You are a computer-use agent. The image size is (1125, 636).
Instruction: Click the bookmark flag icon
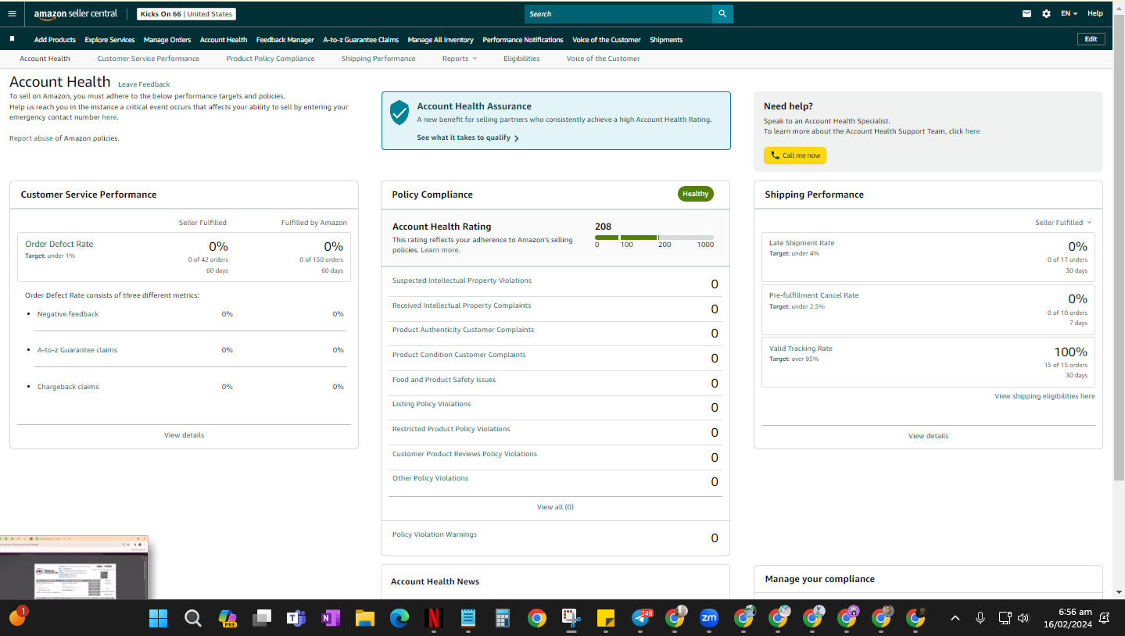click(x=13, y=39)
